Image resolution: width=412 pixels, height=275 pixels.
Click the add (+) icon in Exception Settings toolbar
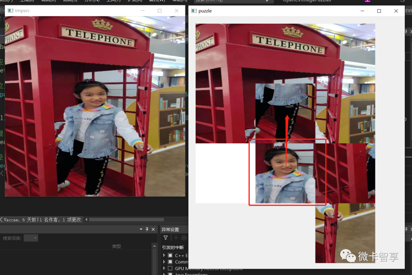[176, 238]
